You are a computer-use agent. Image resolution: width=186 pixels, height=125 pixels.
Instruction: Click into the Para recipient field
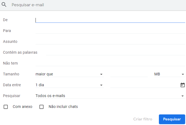110,31
